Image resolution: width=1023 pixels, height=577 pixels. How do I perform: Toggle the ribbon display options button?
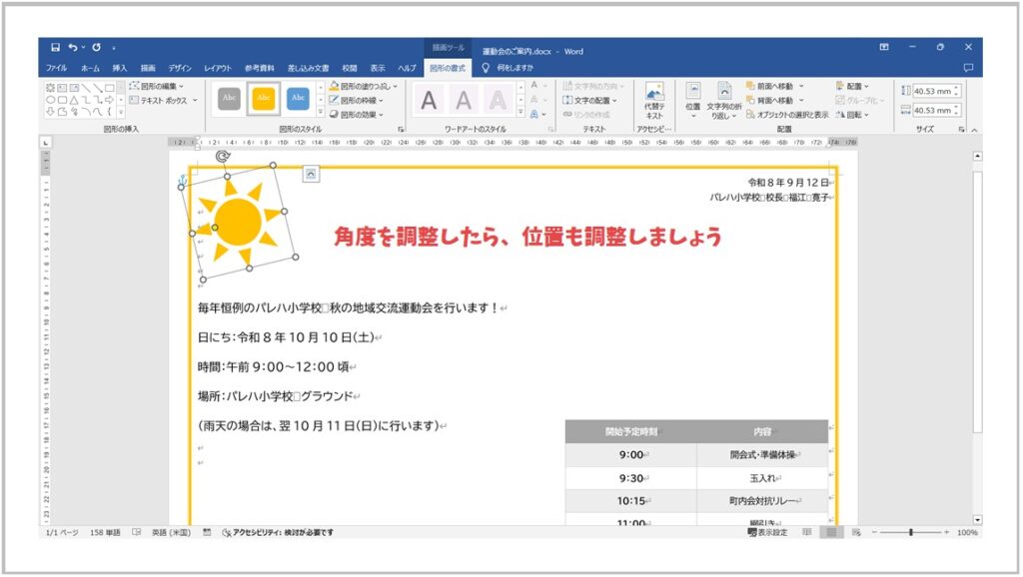coord(884,47)
